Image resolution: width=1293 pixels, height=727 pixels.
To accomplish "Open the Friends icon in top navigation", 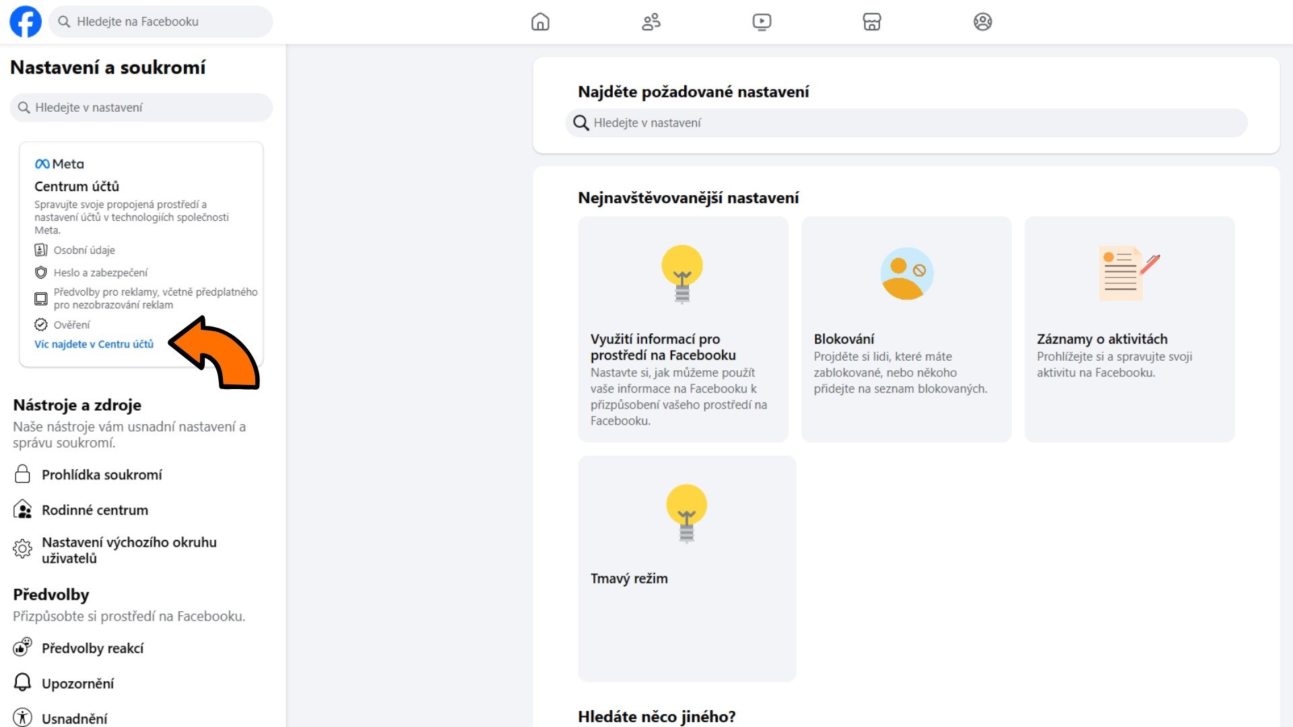I will coord(651,22).
